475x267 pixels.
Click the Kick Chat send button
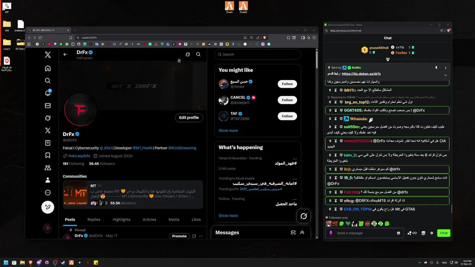coord(444,233)
